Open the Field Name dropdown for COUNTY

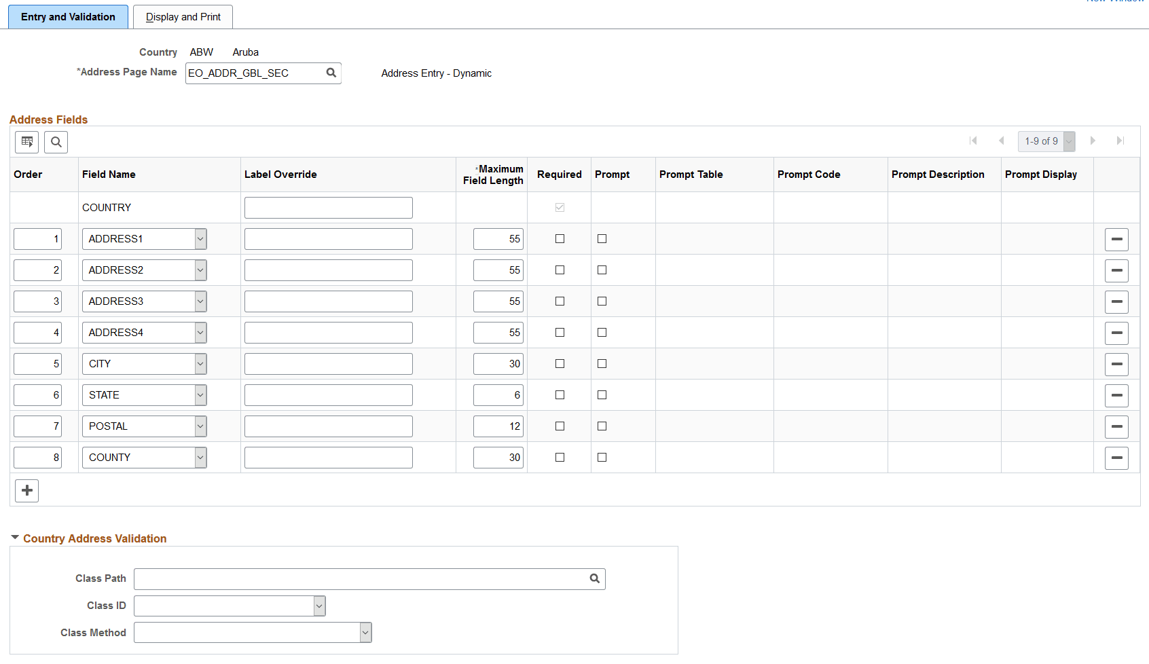pyautogui.click(x=200, y=457)
